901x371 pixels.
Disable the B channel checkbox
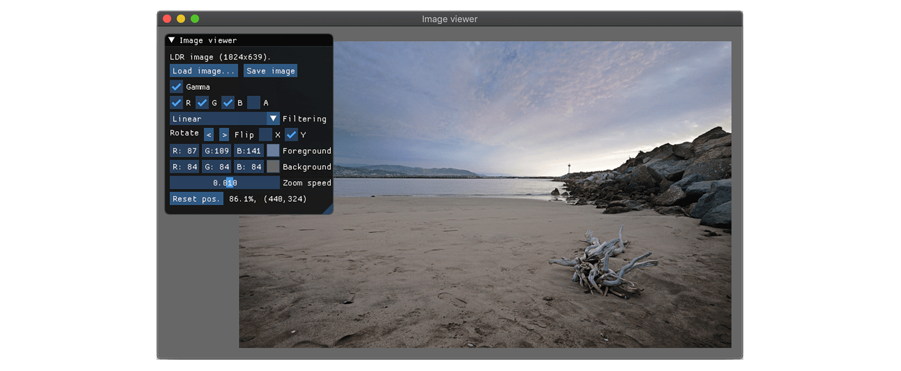click(x=228, y=102)
